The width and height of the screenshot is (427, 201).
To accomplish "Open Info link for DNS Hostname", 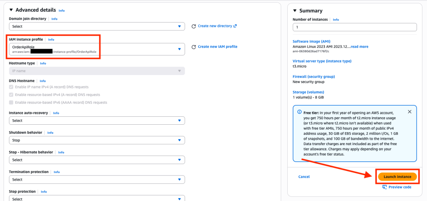I will click(43, 81).
